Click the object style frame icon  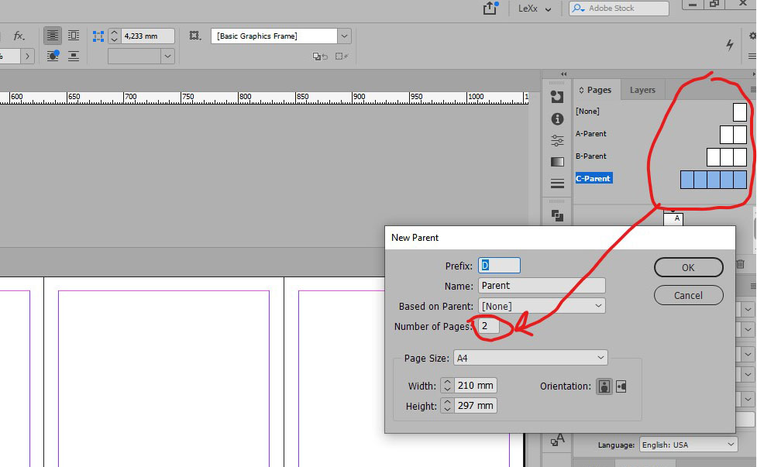coord(194,36)
